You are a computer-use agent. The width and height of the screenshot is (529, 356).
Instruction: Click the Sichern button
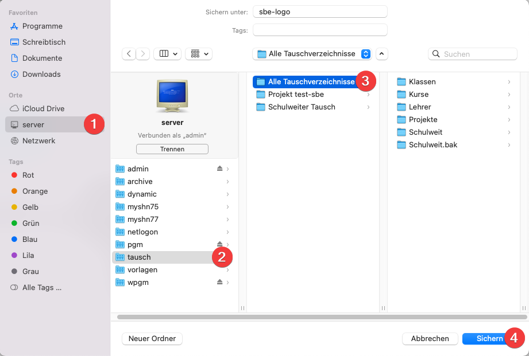click(x=489, y=338)
